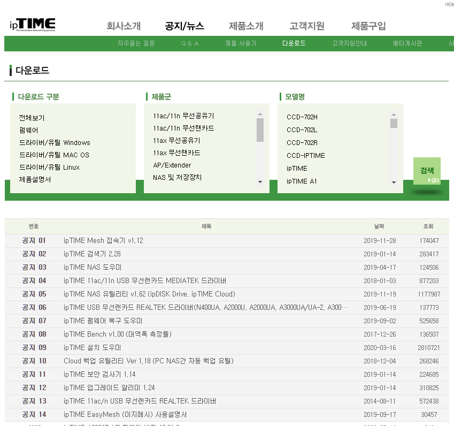Go to 베타게시판 submenu
The width and height of the screenshot is (454, 426).
click(407, 43)
